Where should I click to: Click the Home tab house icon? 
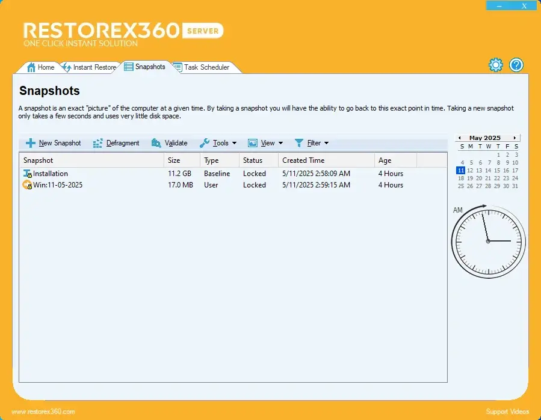click(31, 67)
